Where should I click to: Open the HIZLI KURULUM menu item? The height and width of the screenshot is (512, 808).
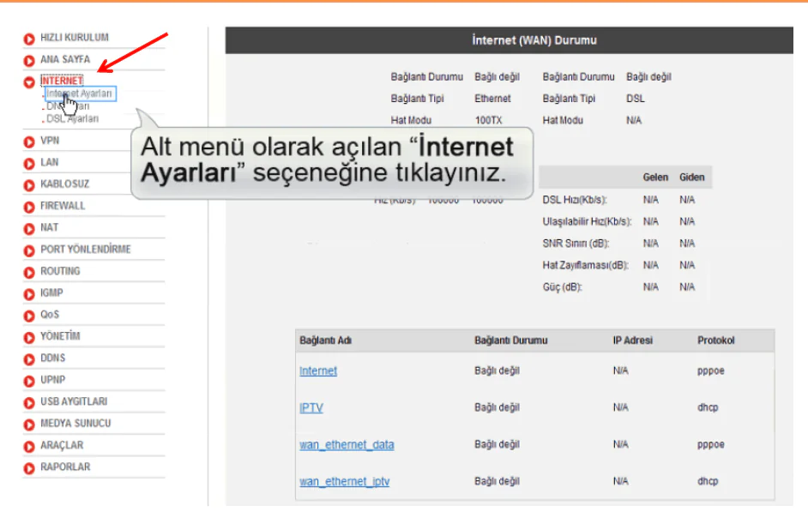pyautogui.click(x=75, y=37)
